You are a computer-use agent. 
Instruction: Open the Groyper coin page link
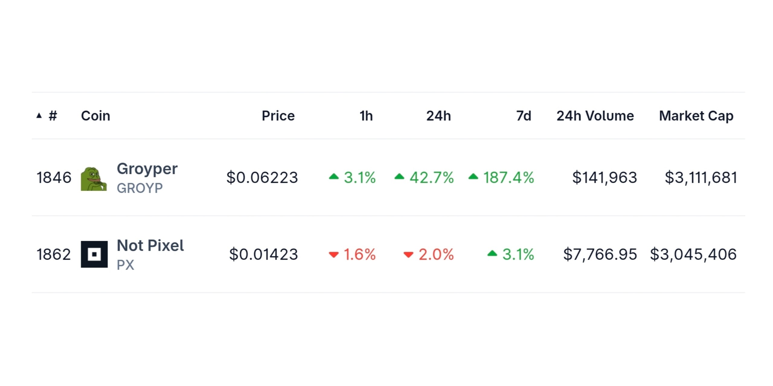tap(147, 169)
